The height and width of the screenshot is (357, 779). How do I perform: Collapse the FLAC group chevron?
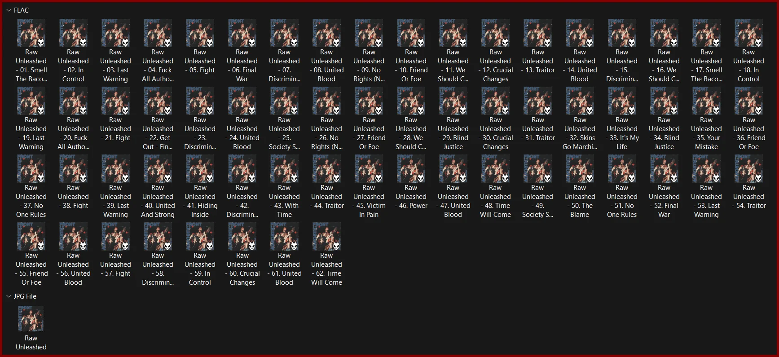point(9,10)
